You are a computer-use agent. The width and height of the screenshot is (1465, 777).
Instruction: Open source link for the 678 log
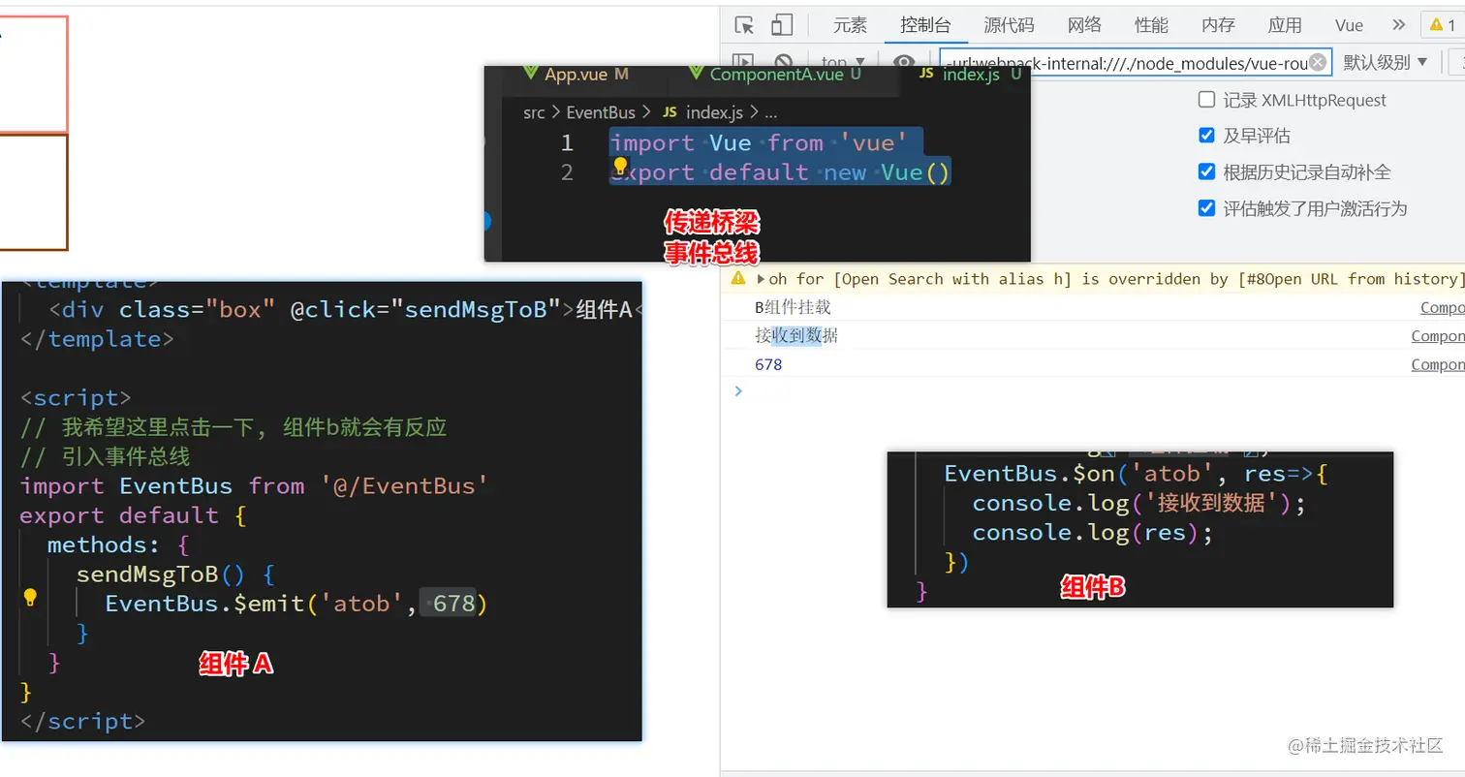[1438, 364]
